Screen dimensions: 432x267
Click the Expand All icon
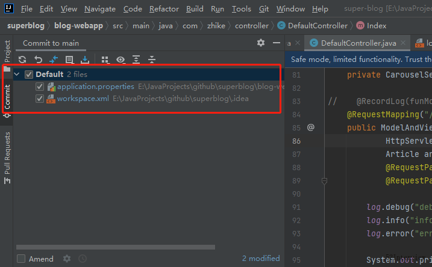pos(136,60)
